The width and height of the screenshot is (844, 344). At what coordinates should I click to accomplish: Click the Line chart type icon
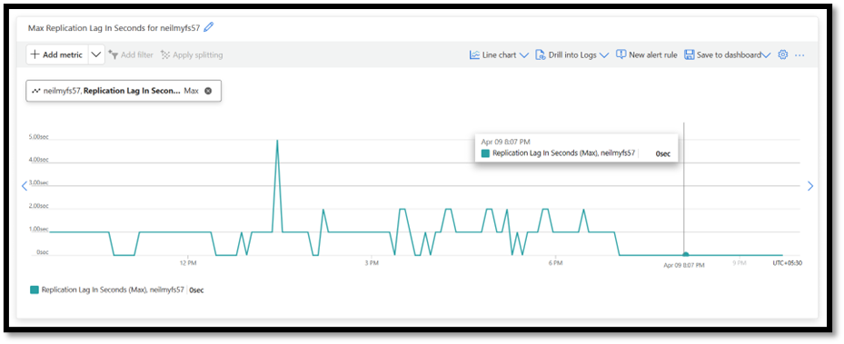475,54
